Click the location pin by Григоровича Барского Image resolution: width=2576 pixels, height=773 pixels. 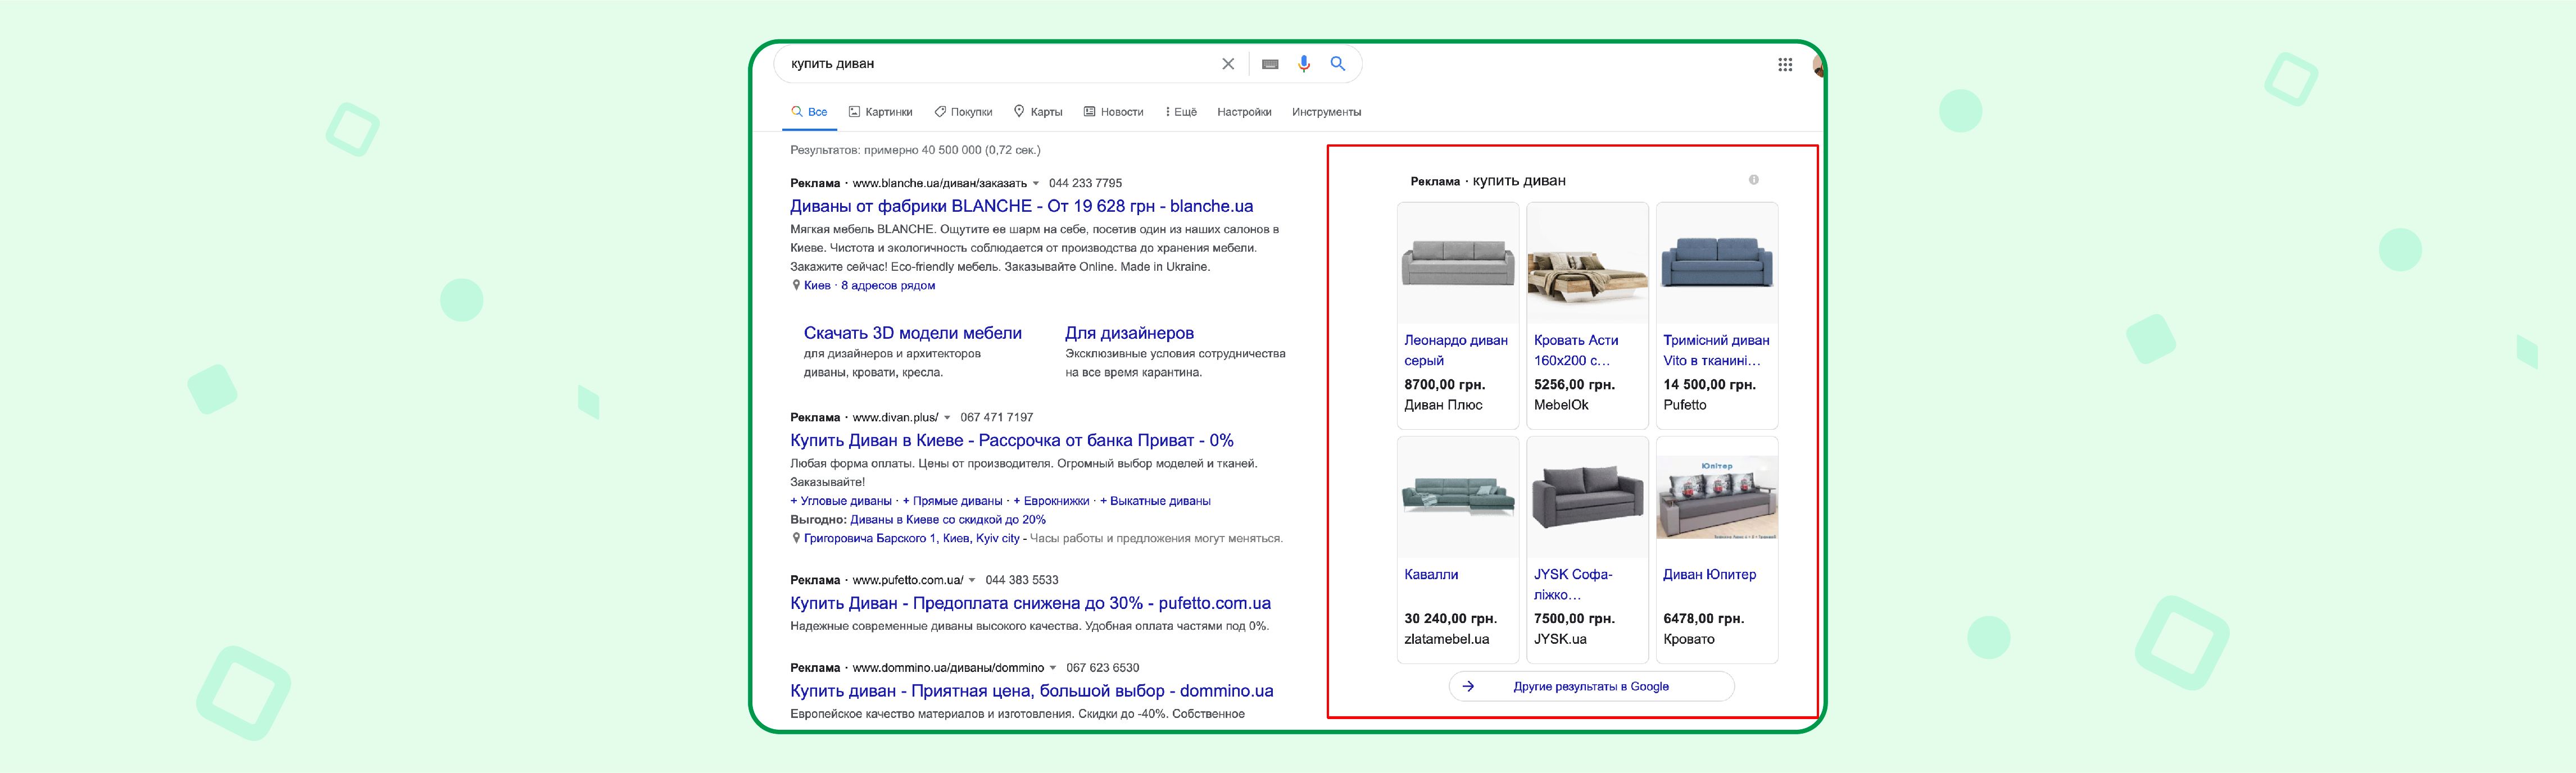coord(796,538)
